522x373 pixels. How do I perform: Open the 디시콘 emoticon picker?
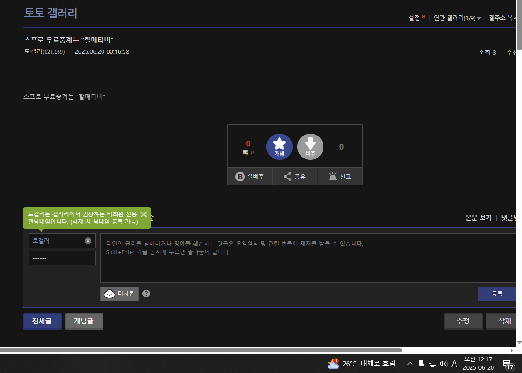click(x=119, y=294)
